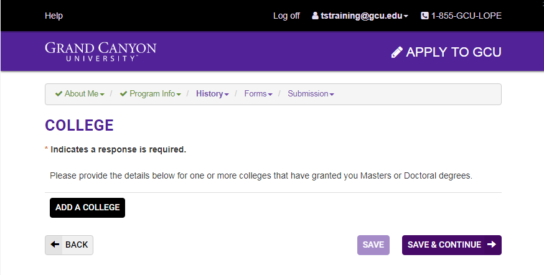This screenshot has width=544, height=275.
Task: Click the phone icon next to 1-855-GCU-LOPE
Action: [424, 16]
